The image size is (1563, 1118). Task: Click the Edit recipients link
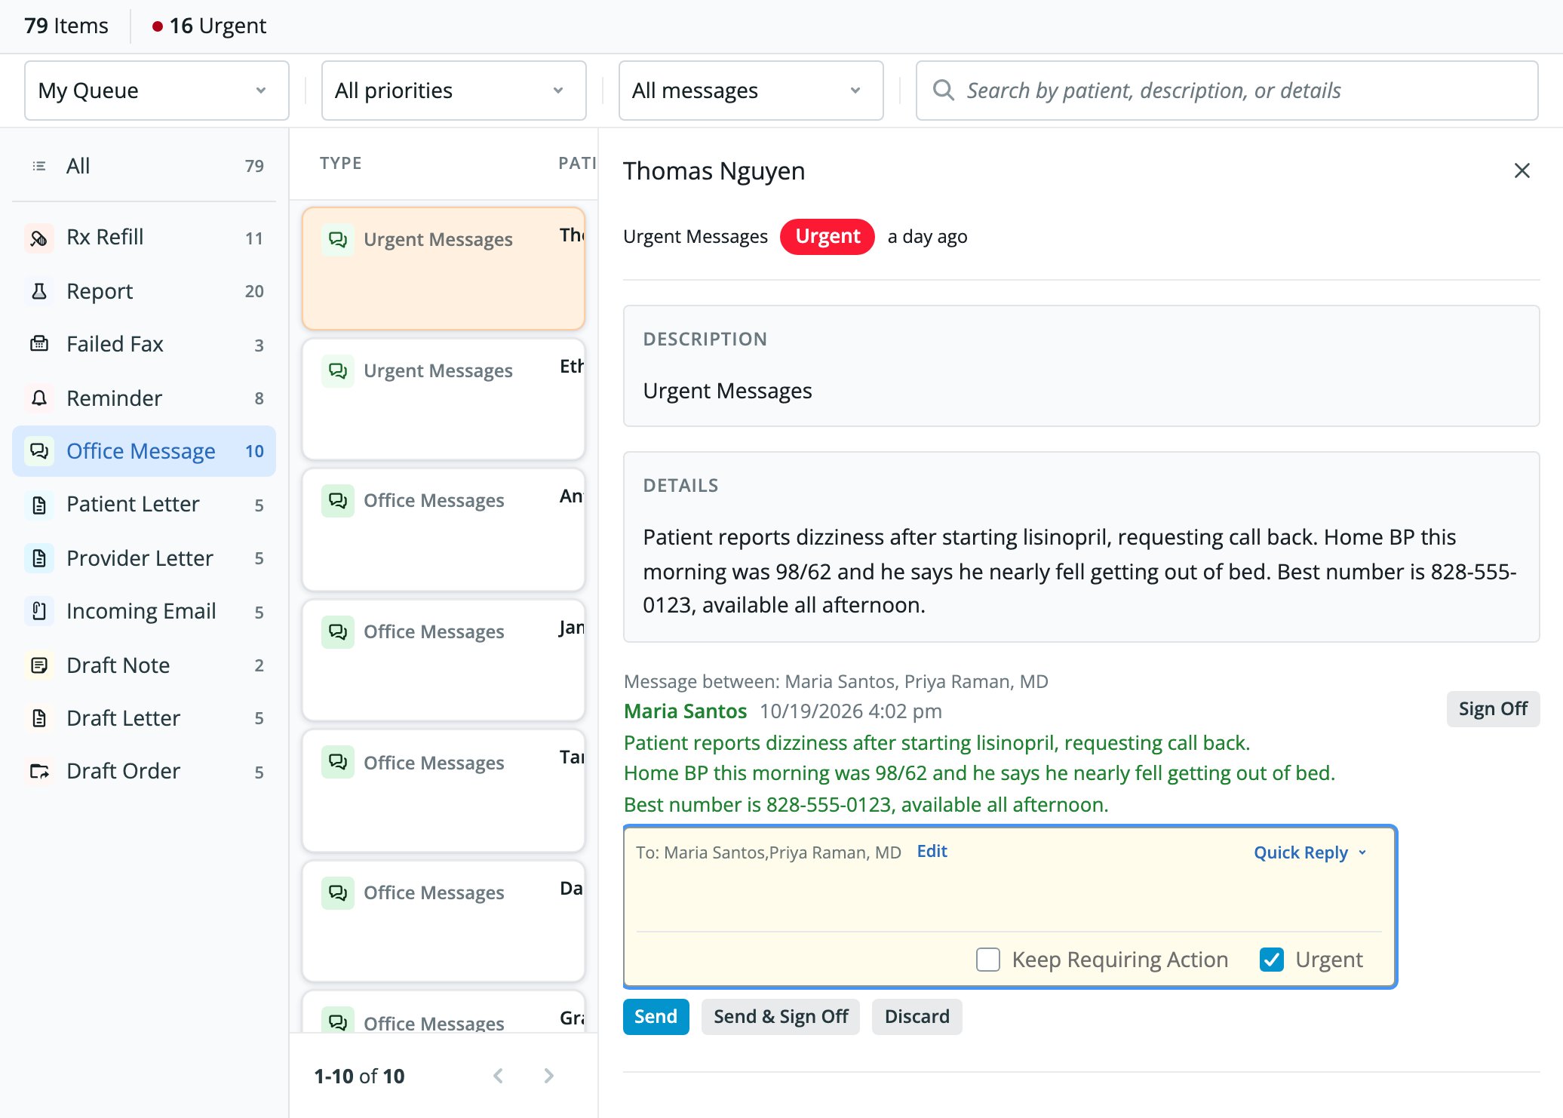(932, 852)
